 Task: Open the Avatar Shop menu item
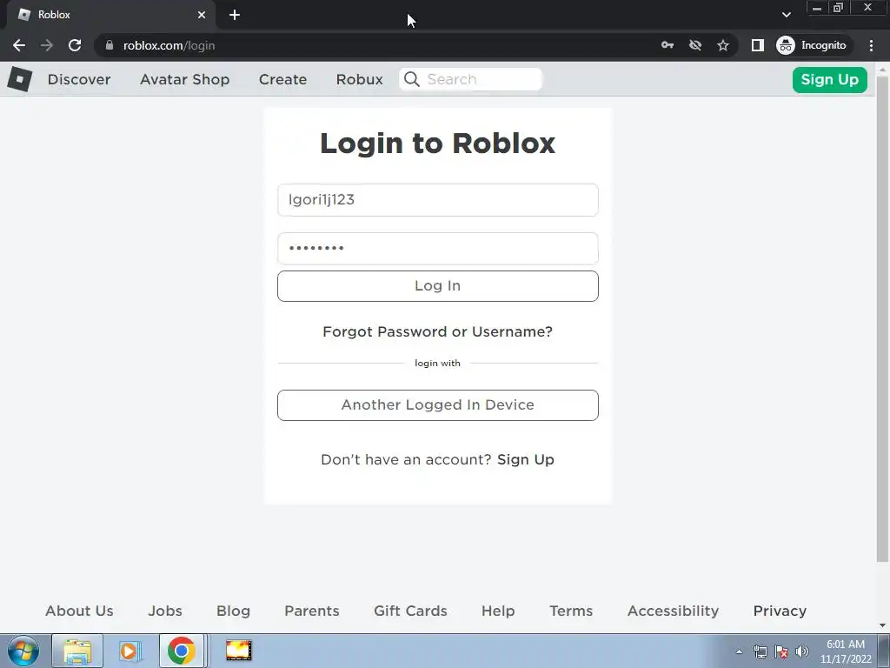tap(184, 79)
